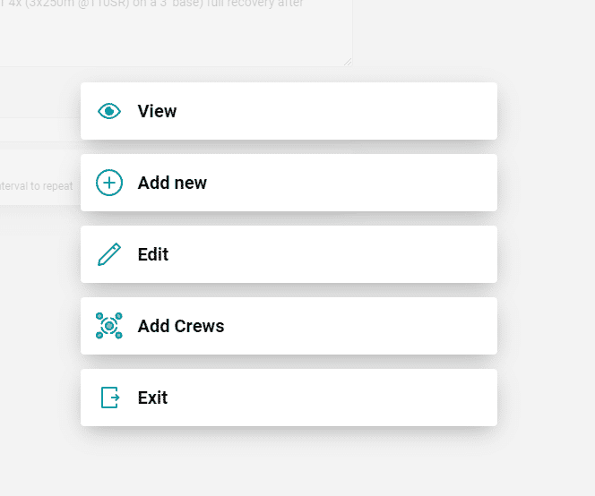Click the crew group icon beside Add Crews

pyautogui.click(x=109, y=326)
